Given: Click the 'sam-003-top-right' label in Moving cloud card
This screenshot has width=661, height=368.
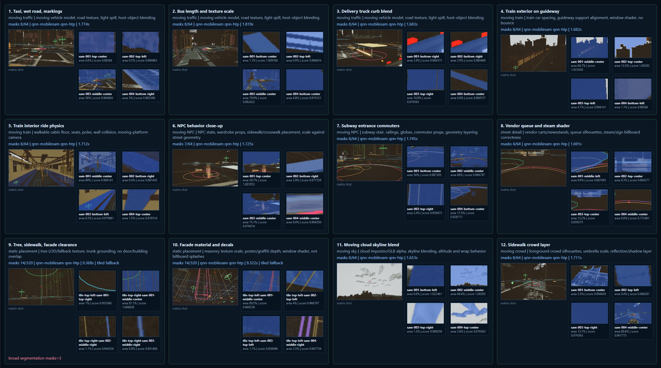Looking at the screenshot, I should [x=420, y=327].
